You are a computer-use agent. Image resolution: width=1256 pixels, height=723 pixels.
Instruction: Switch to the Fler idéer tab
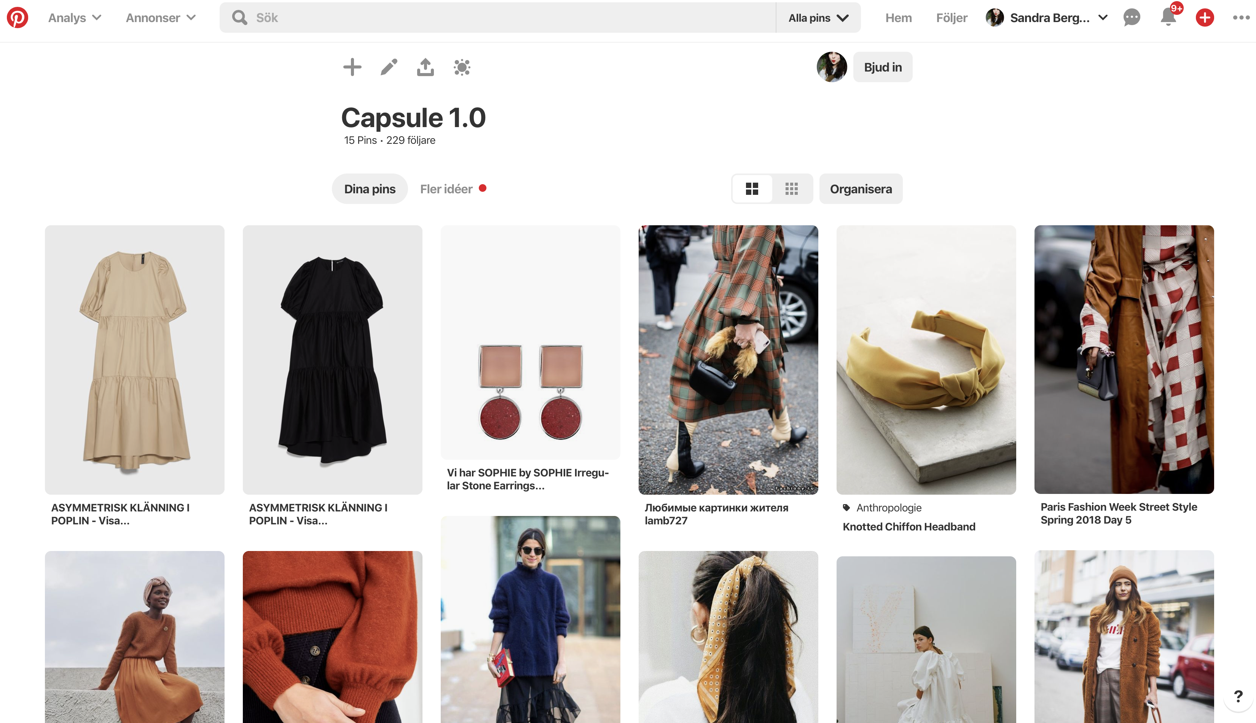(446, 189)
